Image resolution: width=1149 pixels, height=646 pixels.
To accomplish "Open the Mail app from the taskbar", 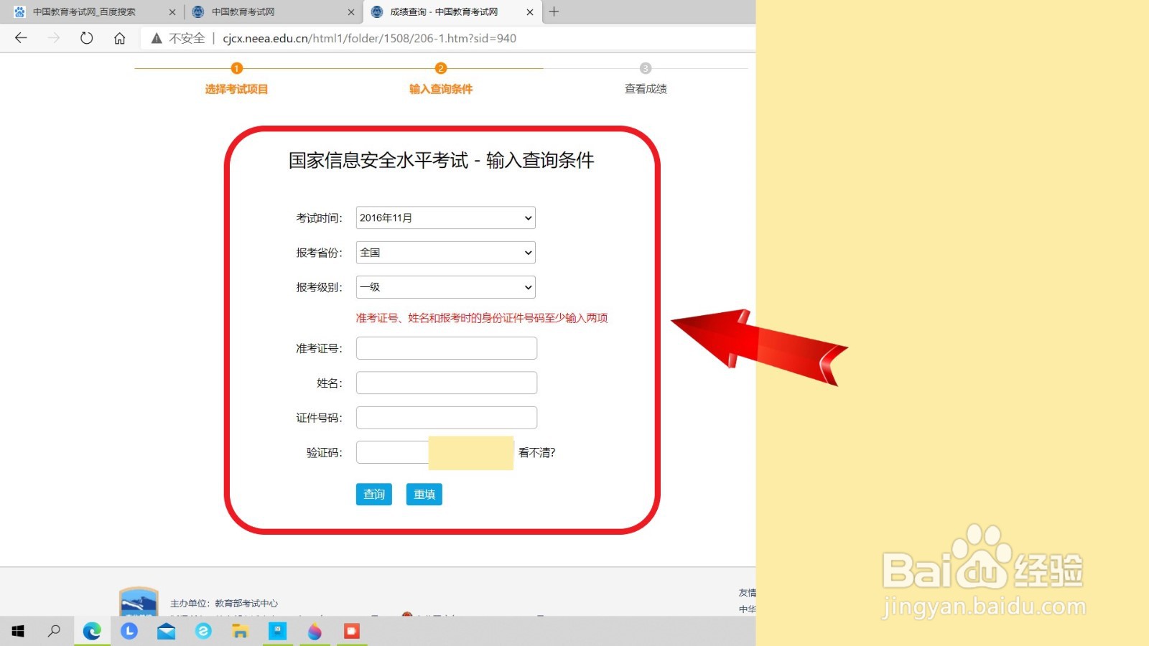I will [166, 632].
